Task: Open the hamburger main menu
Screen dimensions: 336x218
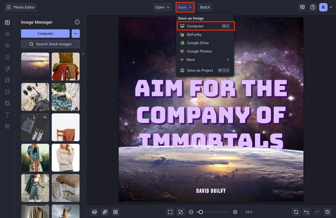Action: coord(9,7)
